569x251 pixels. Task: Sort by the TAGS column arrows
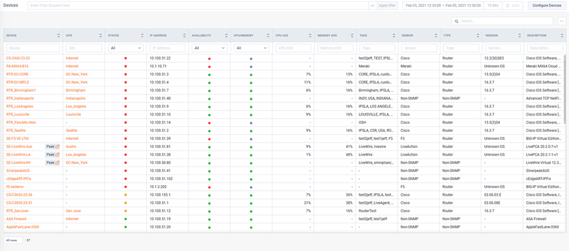[x=394, y=36]
